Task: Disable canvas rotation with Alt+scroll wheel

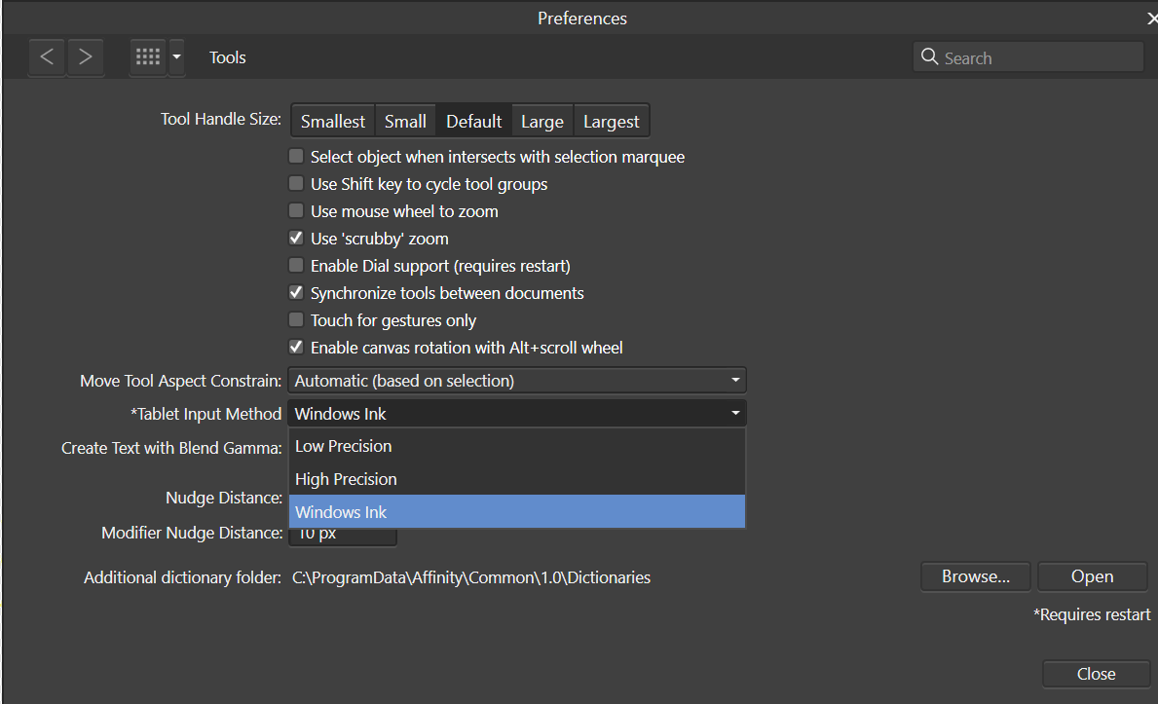Action: point(295,347)
